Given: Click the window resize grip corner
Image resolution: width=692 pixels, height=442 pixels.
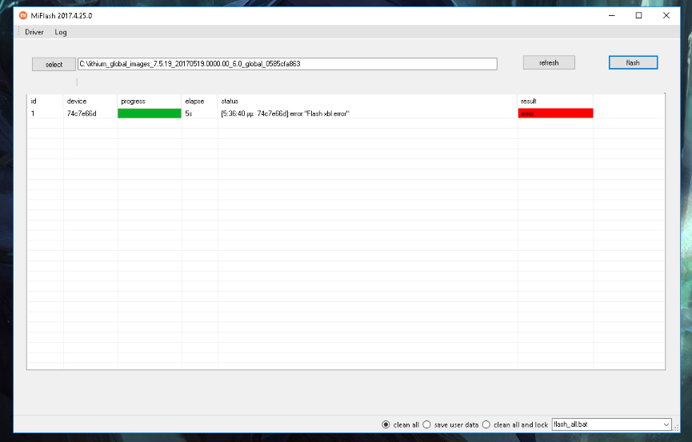Looking at the screenshot, I should coord(676,428).
